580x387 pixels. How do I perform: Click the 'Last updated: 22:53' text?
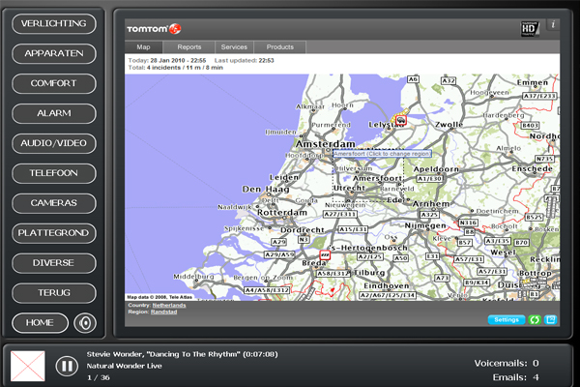click(245, 60)
